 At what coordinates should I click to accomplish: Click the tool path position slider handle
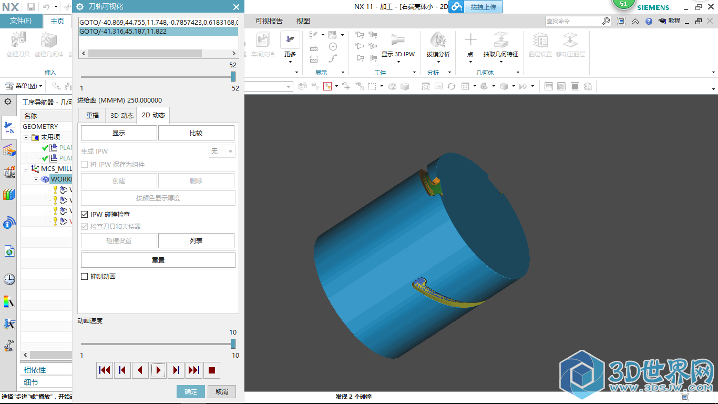click(233, 76)
